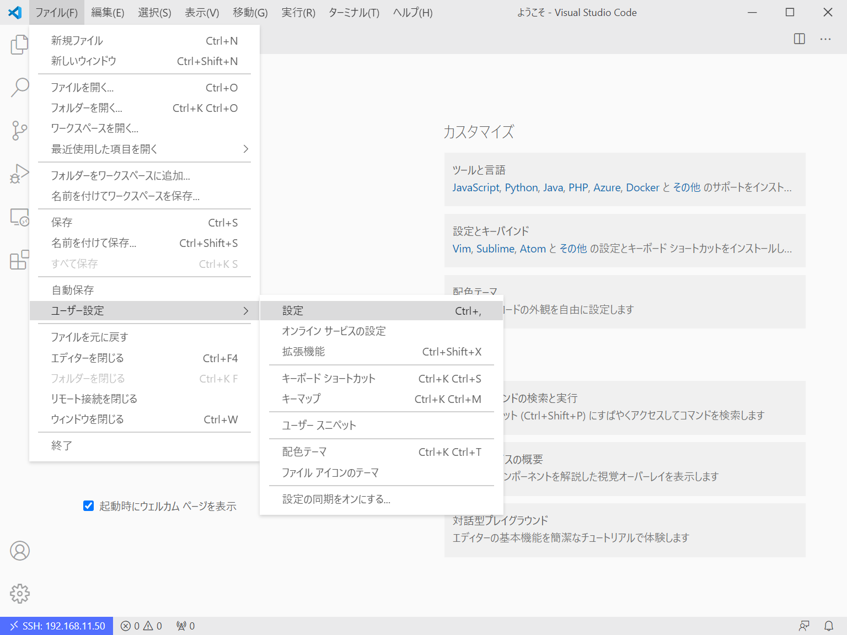The image size is (847, 635).
Task: Choose リモート接続を閉じる menu item
Action: (x=144, y=399)
